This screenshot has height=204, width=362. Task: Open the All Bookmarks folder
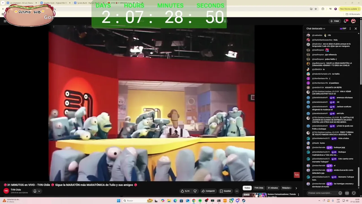point(353,14)
